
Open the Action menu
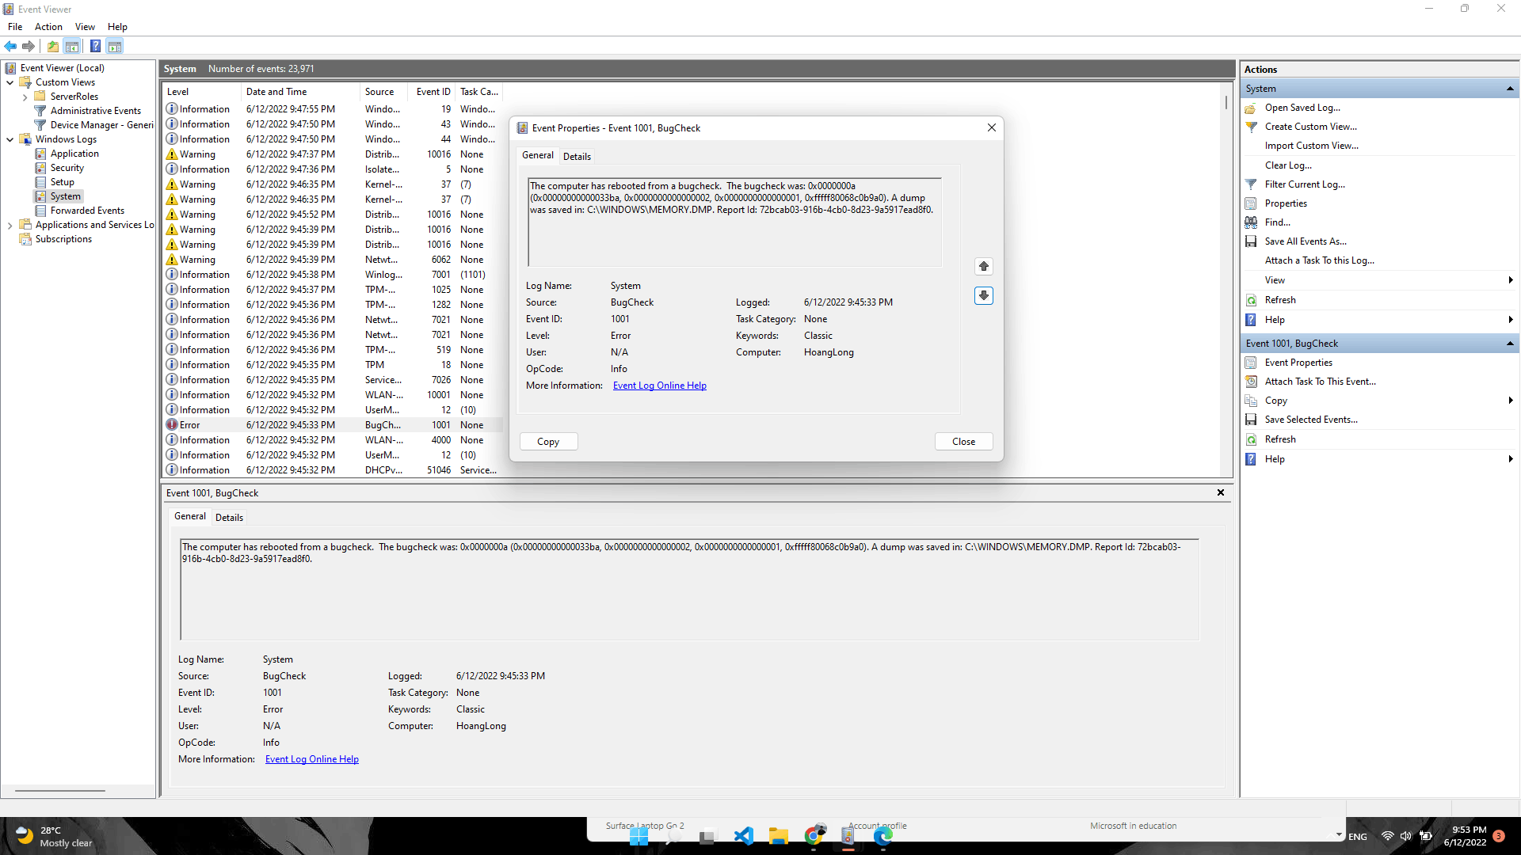click(48, 26)
